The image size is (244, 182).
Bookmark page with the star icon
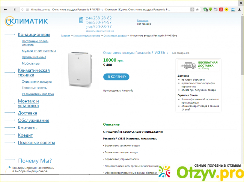197,10
